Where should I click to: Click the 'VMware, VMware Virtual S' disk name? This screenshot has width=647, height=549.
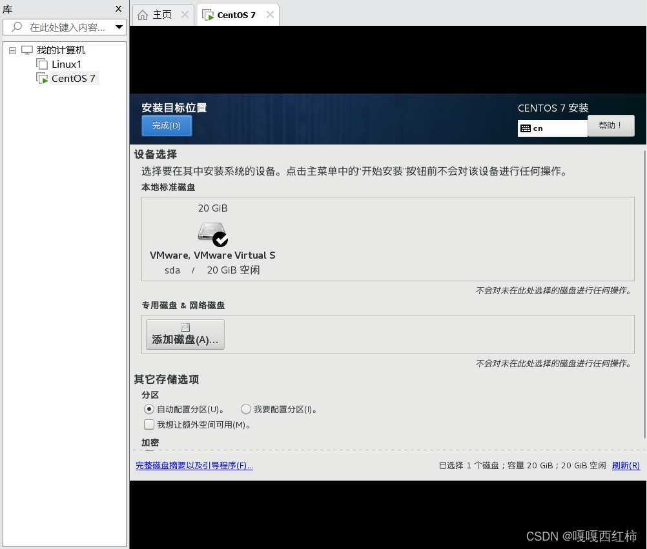point(212,255)
